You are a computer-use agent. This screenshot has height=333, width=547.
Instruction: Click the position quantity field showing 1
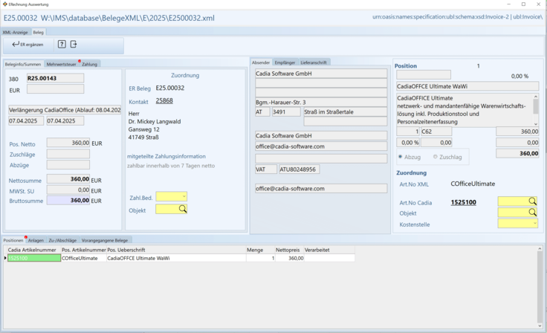[x=408, y=132]
